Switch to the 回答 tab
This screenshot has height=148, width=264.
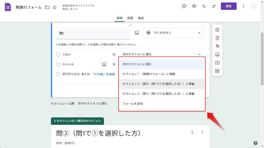(x=130, y=18)
